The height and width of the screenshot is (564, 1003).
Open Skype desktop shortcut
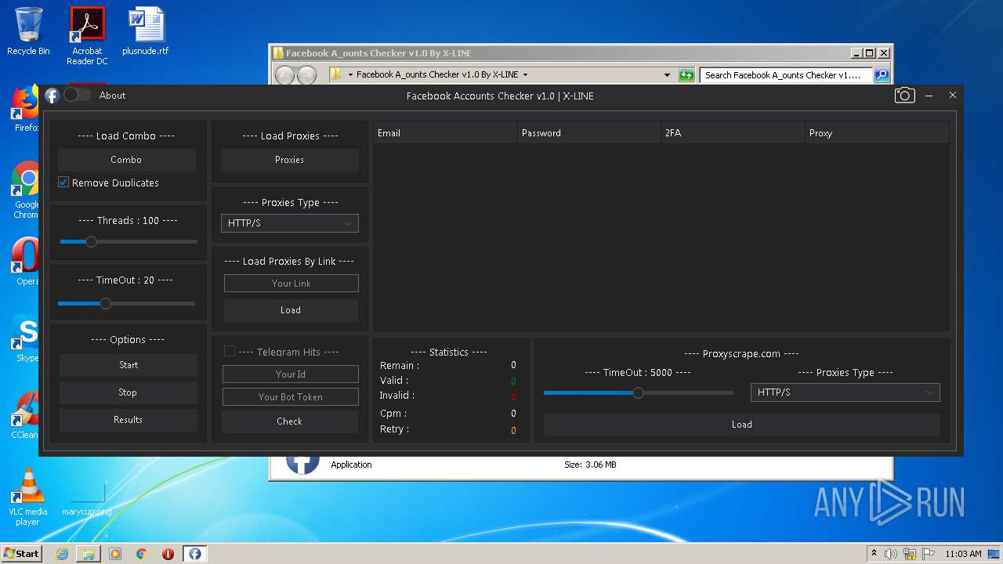click(24, 338)
